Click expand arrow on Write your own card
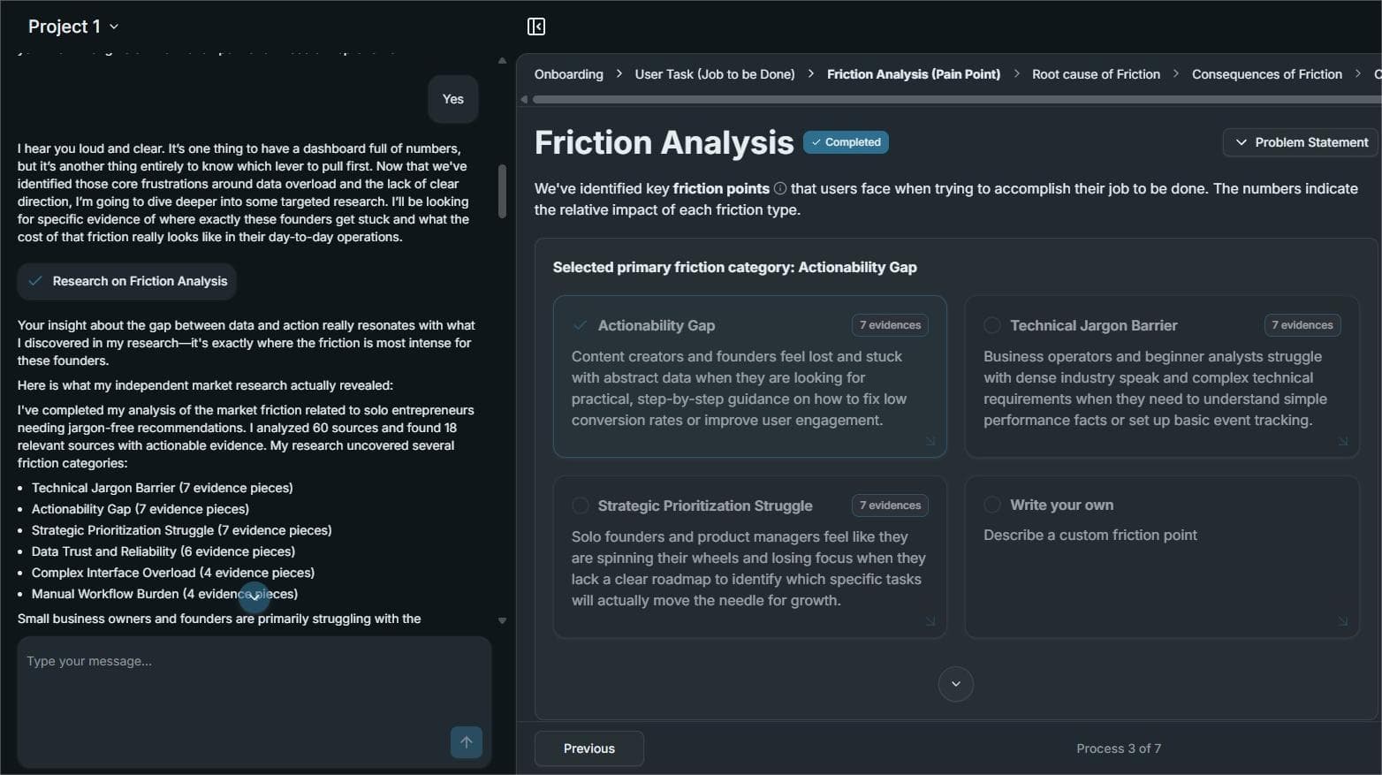This screenshot has height=775, width=1382. (x=1342, y=621)
